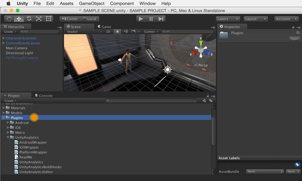
Task: Open the Layers dropdown
Action: click(228, 19)
